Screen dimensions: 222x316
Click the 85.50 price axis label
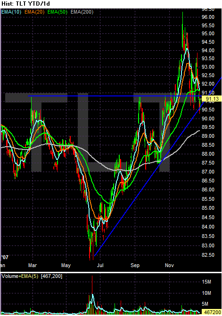(x=208, y=199)
